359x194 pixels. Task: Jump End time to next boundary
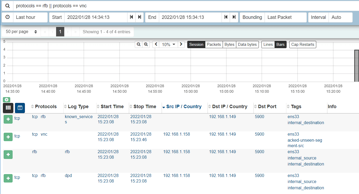(x=234, y=17)
